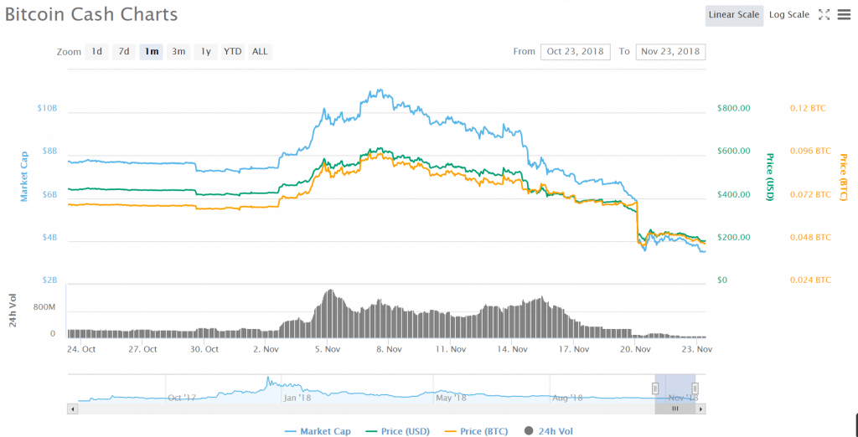Toggle fullscreen chart view icon
This screenshot has height=437, width=858.
click(824, 14)
